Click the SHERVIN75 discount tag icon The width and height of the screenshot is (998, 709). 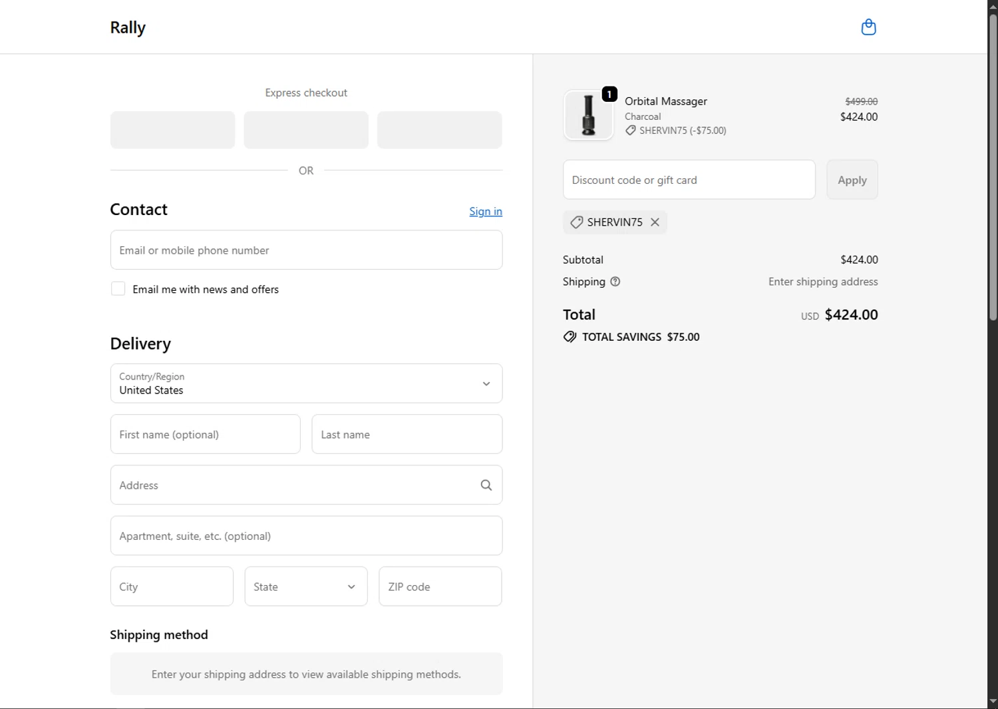576,222
